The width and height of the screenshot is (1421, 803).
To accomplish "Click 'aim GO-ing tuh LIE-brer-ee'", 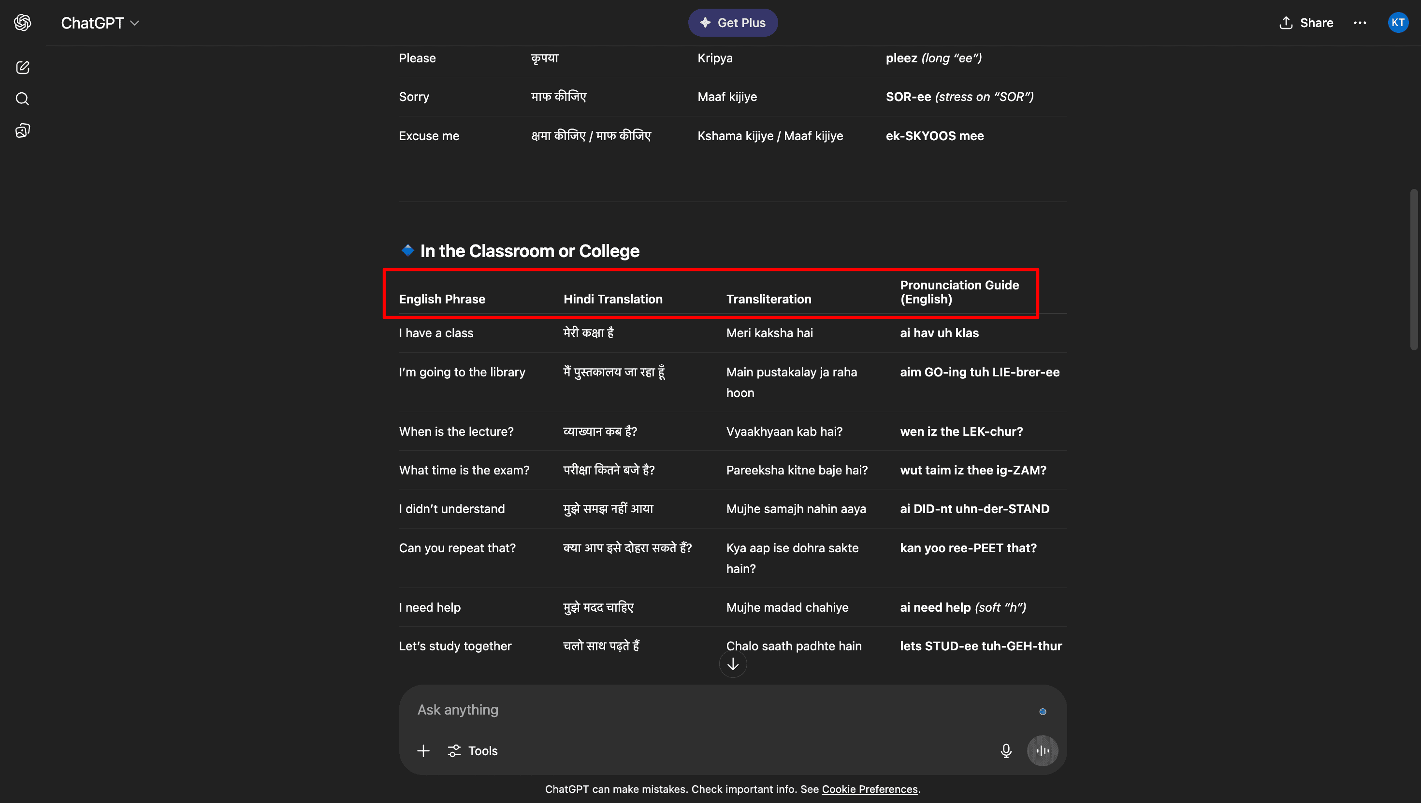I will (x=979, y=373).
